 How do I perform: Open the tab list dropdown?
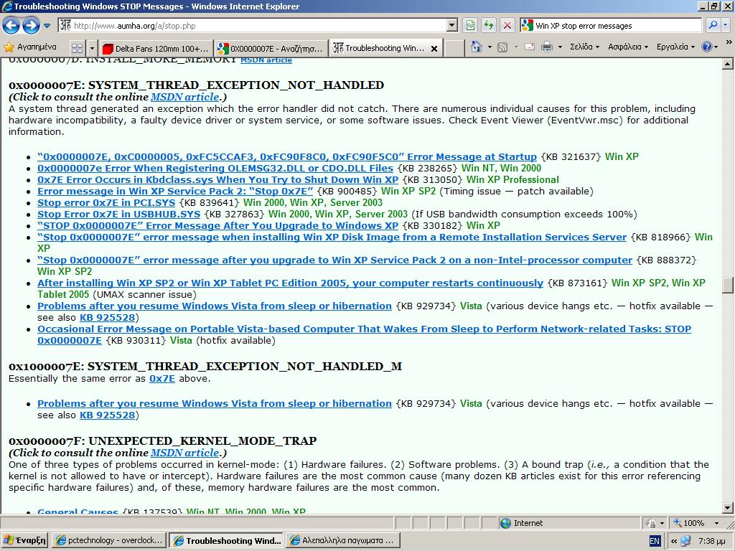(x=92, y=48)
